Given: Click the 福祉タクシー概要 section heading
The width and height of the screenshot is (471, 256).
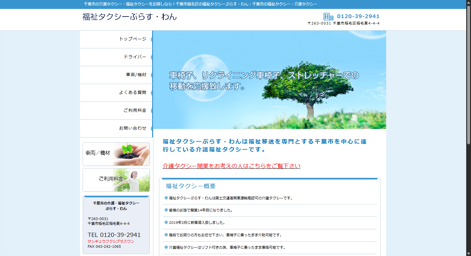Looking at the screenshot, I should pos(190,186).
